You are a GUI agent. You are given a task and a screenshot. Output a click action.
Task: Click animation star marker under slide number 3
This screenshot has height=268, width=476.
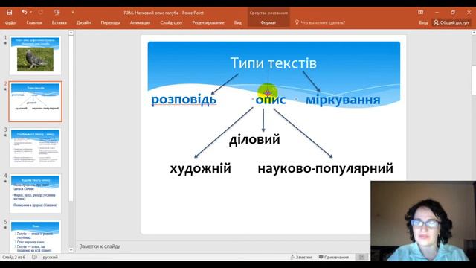point(5,135)
